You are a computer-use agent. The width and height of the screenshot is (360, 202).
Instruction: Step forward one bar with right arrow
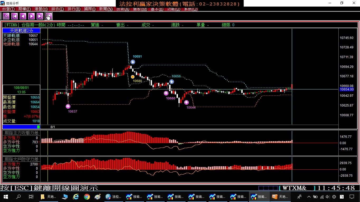[31, 16]
